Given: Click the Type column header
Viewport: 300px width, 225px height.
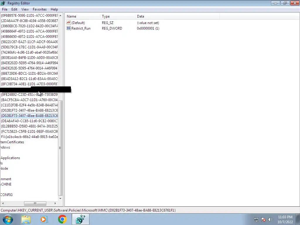Looking at the screenshot, I should tap(117, 16).
